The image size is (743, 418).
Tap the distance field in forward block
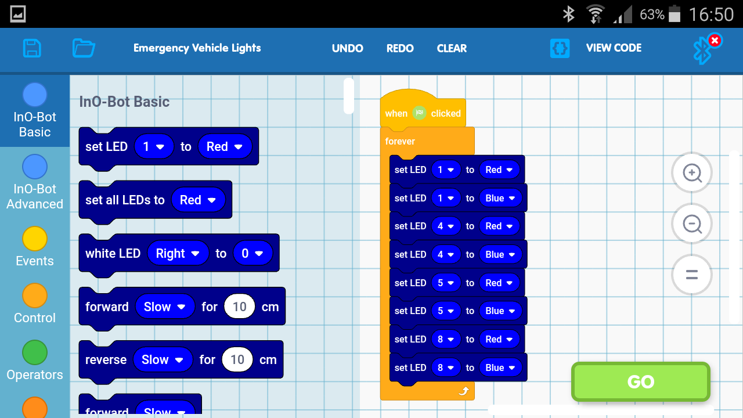tap(240, 307)
